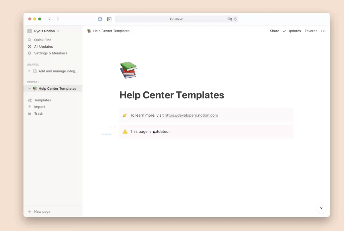Click the six-dot block drag handle
The height and width of the screenshot is (231, 344).
pyautogui.click(x=115, y=128)
